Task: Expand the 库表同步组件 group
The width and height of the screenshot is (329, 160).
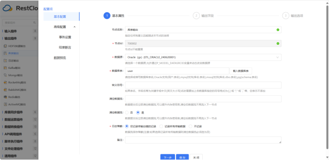Action: click(19, 112)
